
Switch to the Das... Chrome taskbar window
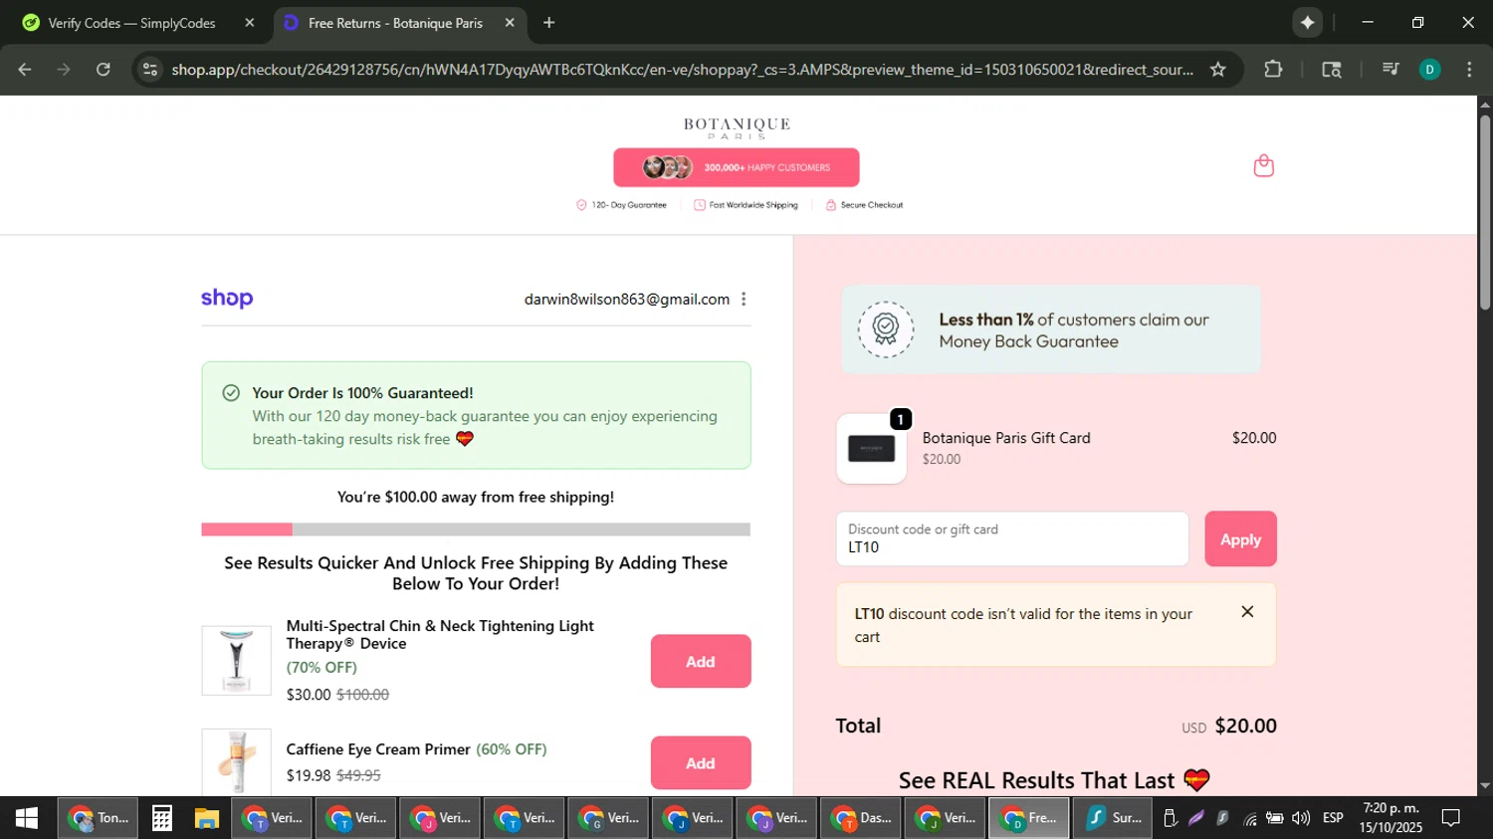point(860,818)
